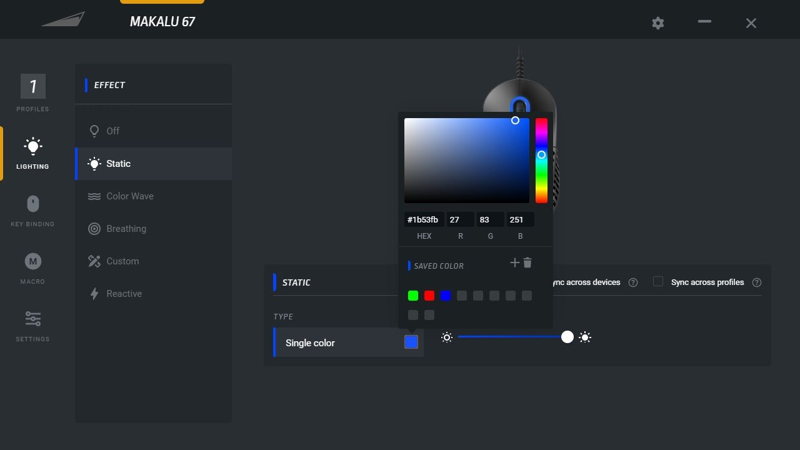Image resolution: width=800 pixels, height=450 pixels.
Task: Show help for Sync across profiles
Action: coord(757,282)
